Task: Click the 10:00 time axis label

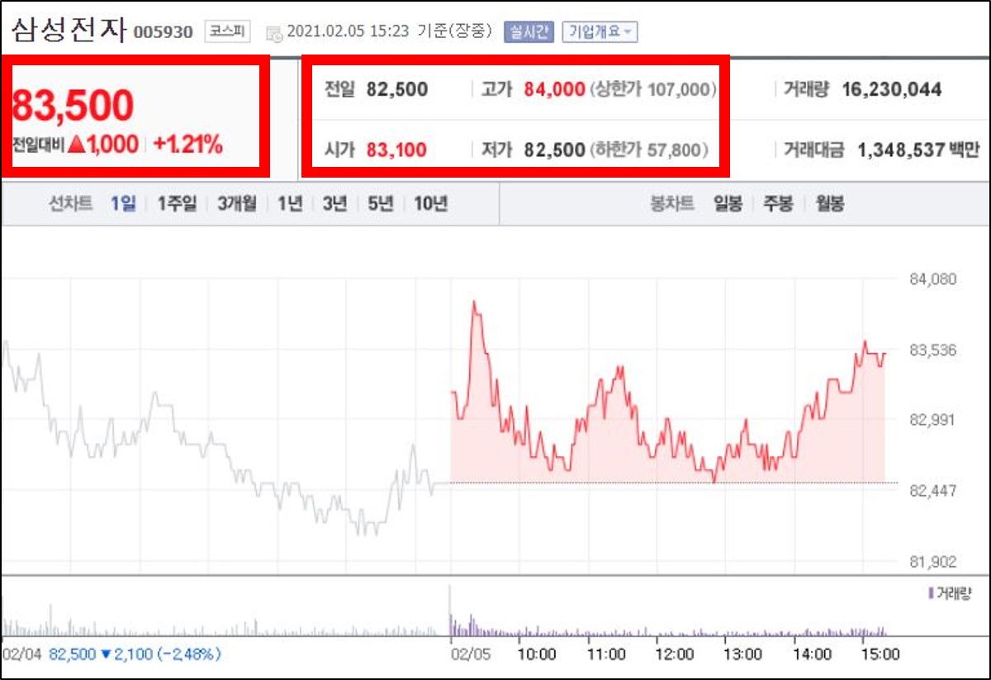Action: pos(536,654)
